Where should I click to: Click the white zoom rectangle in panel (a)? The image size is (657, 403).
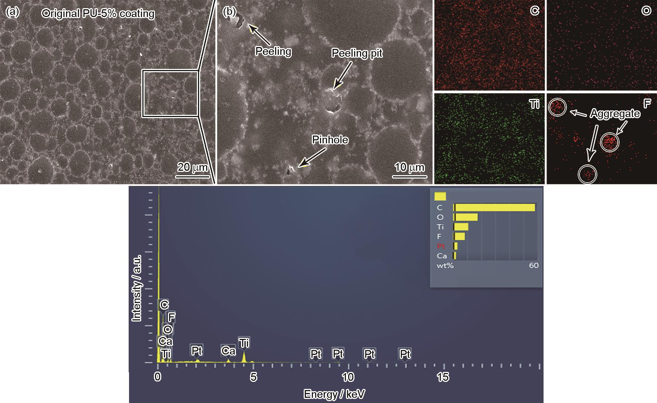171,93
